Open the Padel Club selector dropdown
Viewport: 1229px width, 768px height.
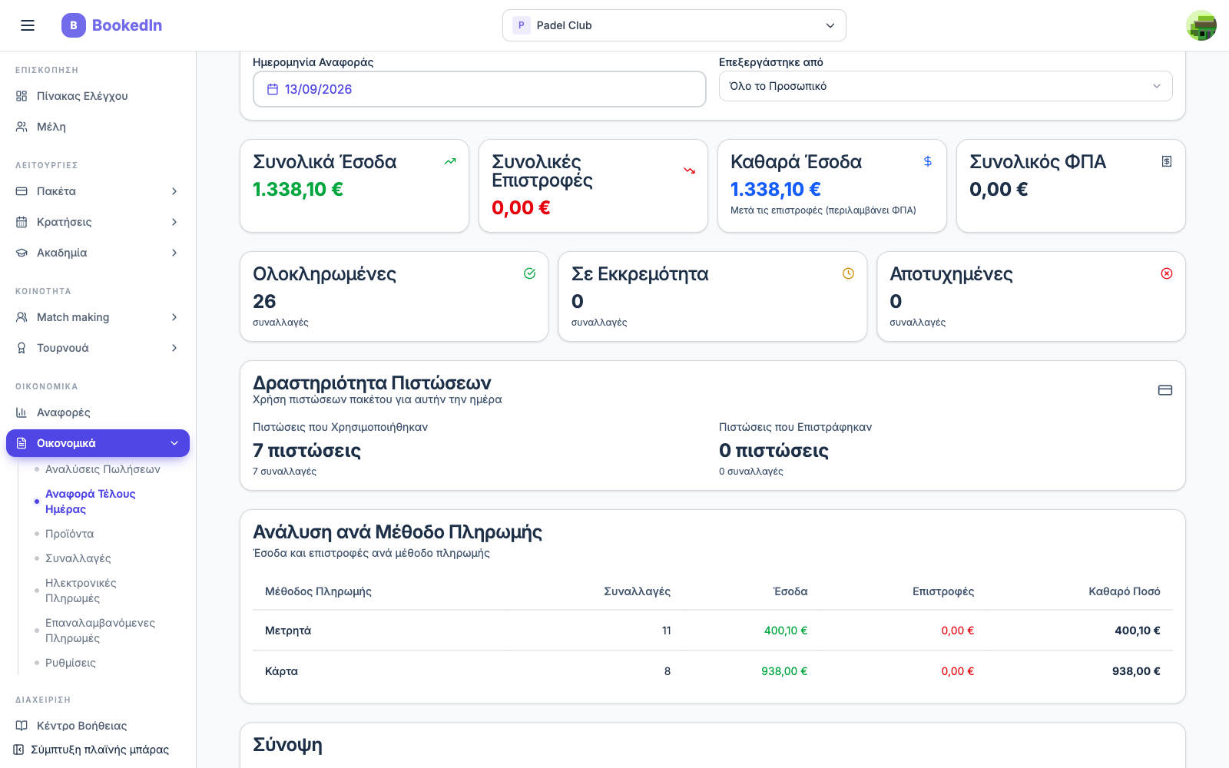tap(674, 25)
